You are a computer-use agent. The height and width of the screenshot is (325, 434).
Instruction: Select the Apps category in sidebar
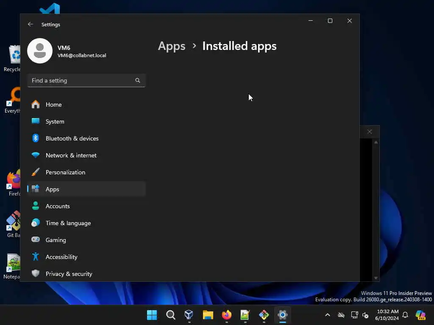[86, 189]
